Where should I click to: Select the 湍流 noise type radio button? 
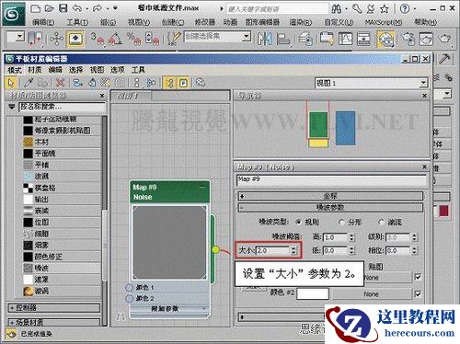click(381, 222)
